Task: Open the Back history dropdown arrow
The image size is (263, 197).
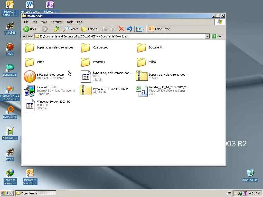Action: click(x=39, y=29)
